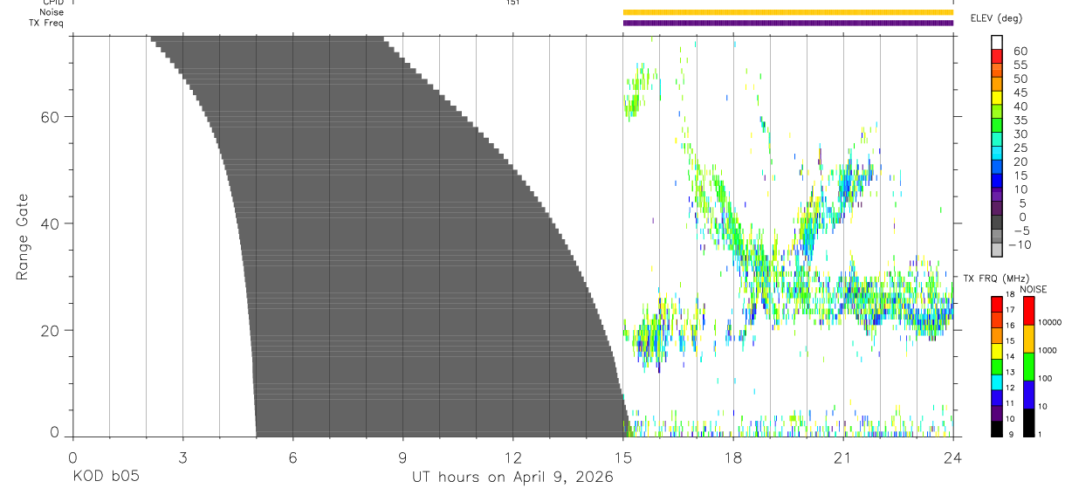Click the '18' tick on the hours axis
This screenshot has width=1072, height=495.
coord(733,458)
